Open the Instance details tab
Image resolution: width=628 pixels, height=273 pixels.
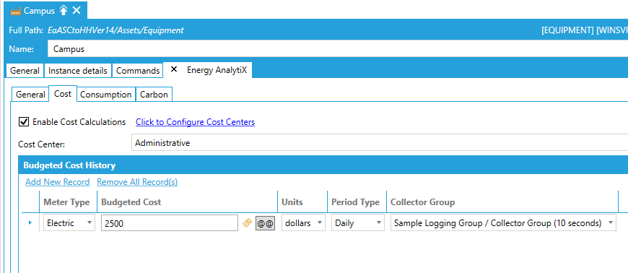pos(78,71)
